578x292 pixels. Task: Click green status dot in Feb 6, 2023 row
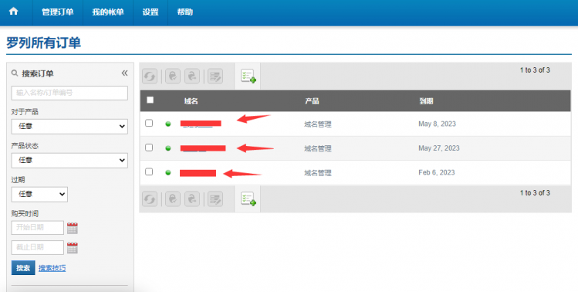point(168,172)
